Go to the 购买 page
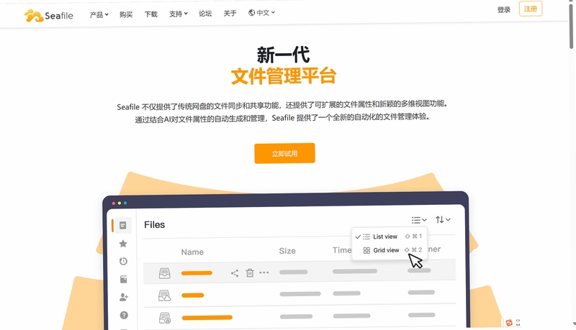The image size is (576, 330). (126, 14)
